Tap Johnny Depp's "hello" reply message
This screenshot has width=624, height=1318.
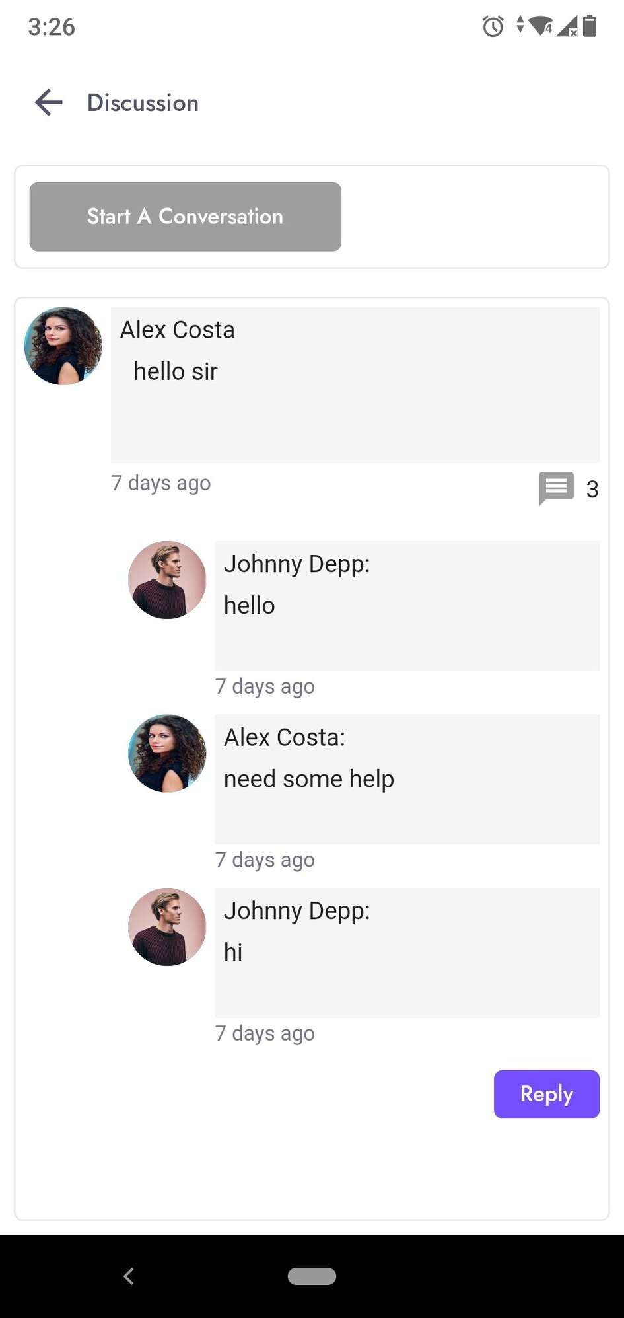click(x=250, y=606)
